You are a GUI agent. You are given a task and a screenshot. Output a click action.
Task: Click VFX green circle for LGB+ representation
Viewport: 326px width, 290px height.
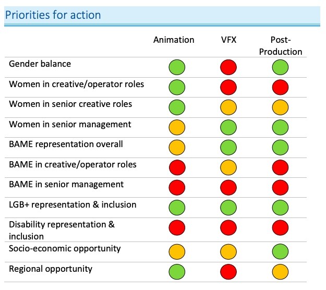[x=228, y=208]
